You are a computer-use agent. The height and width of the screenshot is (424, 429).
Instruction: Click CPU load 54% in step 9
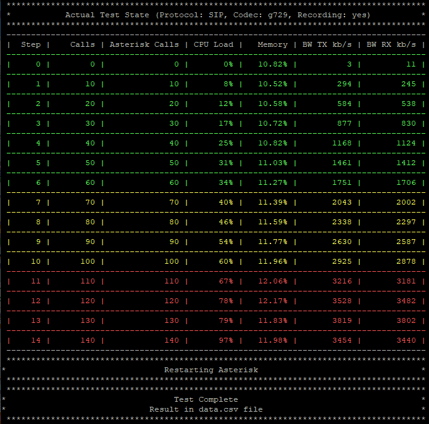coord(226,242)
